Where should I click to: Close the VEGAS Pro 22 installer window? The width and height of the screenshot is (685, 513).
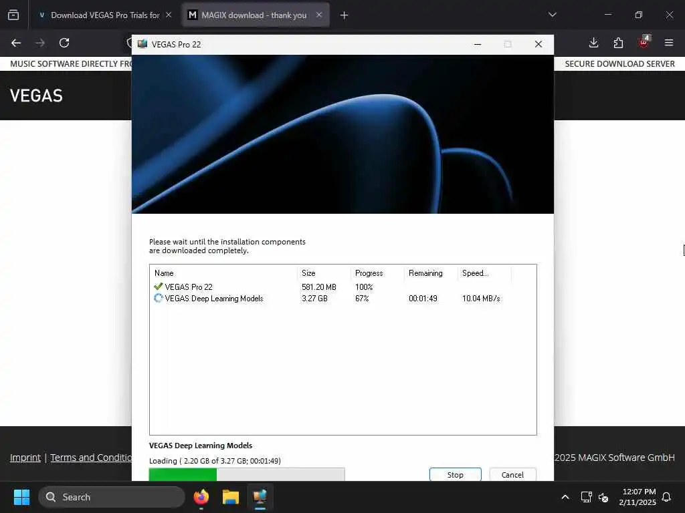click(x=539, y=44)
